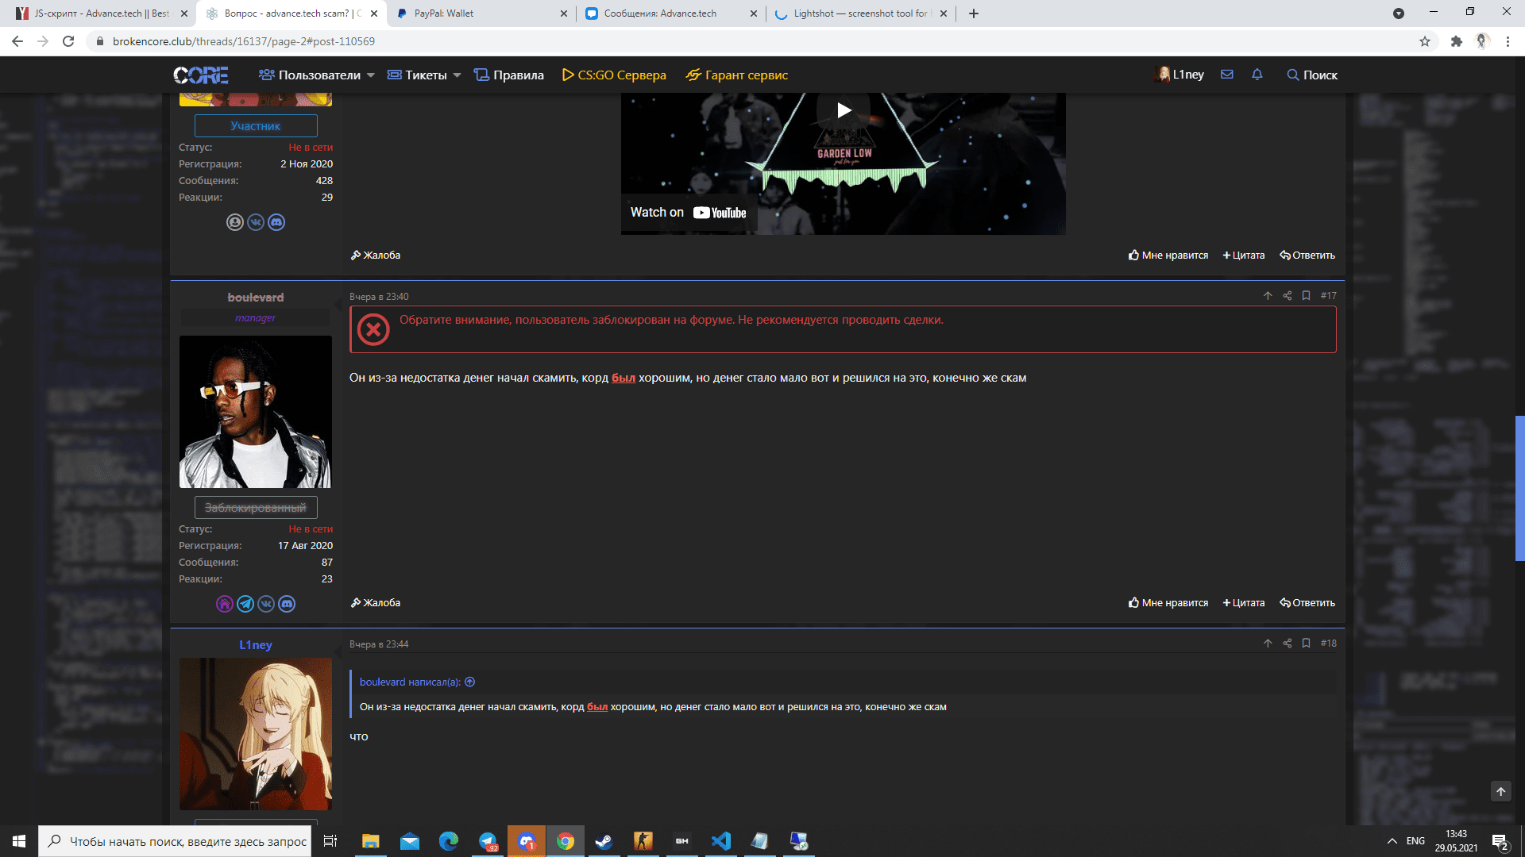Expand the Тикеты dropdown menu
Viewport: 1525px width, 857px height.
(424, 75)
